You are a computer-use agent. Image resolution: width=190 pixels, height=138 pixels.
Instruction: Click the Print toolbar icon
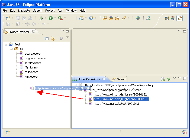30,18
